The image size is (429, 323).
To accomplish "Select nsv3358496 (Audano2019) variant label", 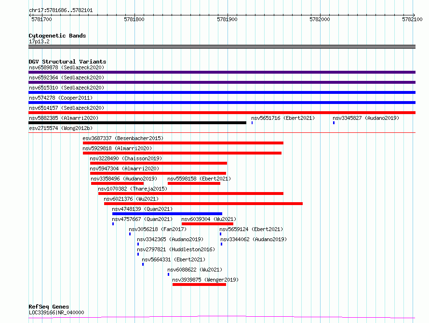I will (x=124, y=179).
